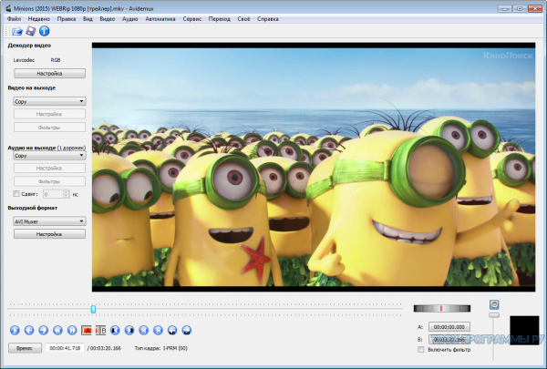Open the Справка menu
The width and height of the screenshot is (547, 369).
(267, 19)
